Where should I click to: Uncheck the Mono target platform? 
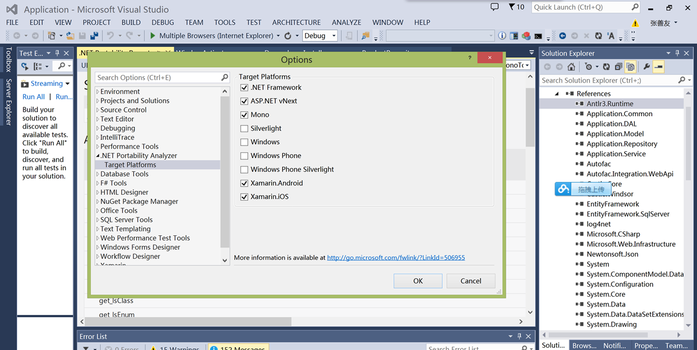coord(245,115)
